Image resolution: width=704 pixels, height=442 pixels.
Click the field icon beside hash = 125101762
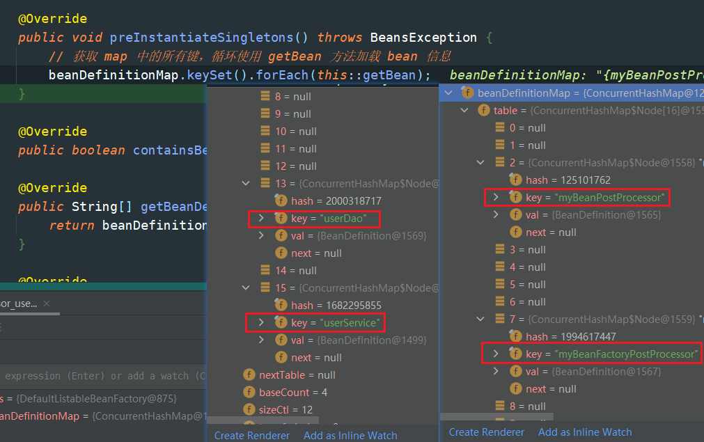click(516, 180)
